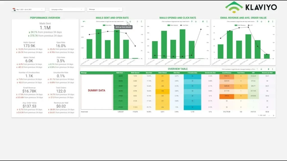Open the three-dot menu above the Overview Table
The height and width of the screenshot is (161, 287).
point(272,69)
